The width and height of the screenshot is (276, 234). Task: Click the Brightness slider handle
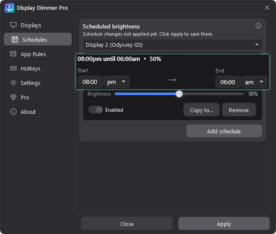pyautogui.click(x=179, y=94)
